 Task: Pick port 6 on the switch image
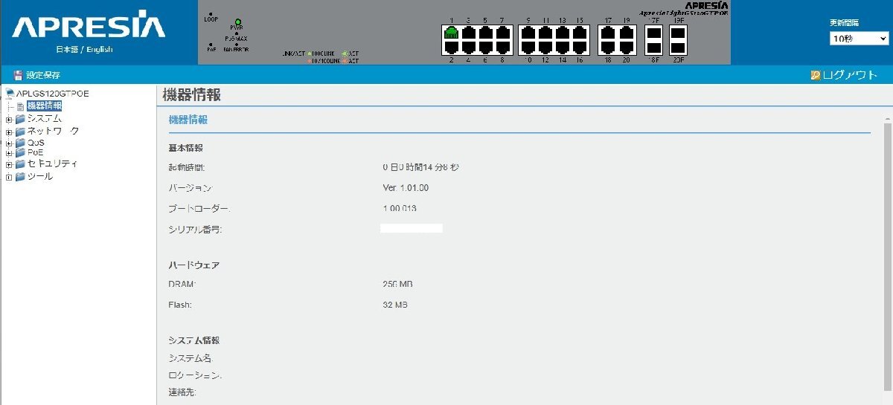[x=485, y=47]
